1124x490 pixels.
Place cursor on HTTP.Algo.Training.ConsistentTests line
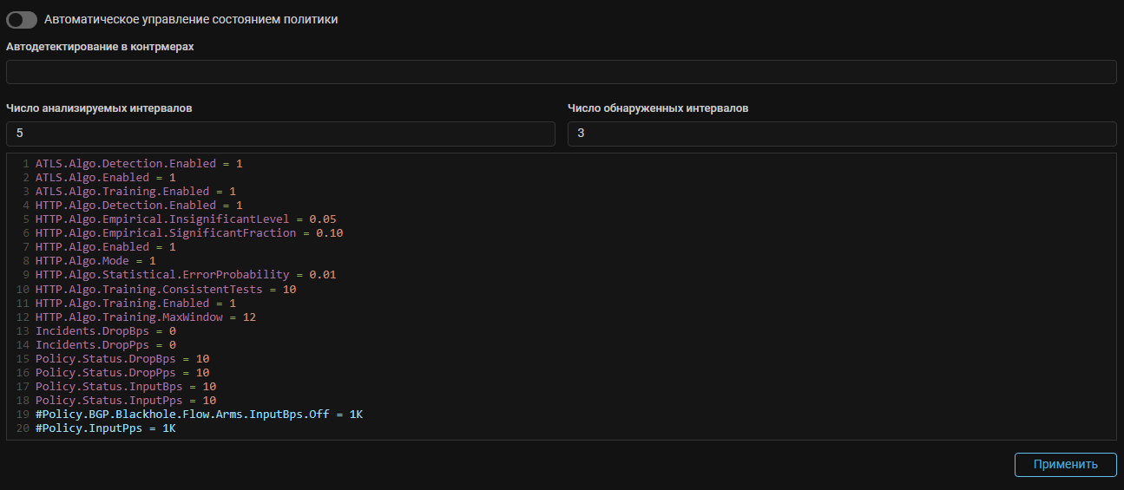pos(165,289)
